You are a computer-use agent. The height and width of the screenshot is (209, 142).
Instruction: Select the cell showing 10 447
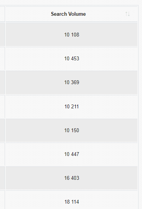72,154
